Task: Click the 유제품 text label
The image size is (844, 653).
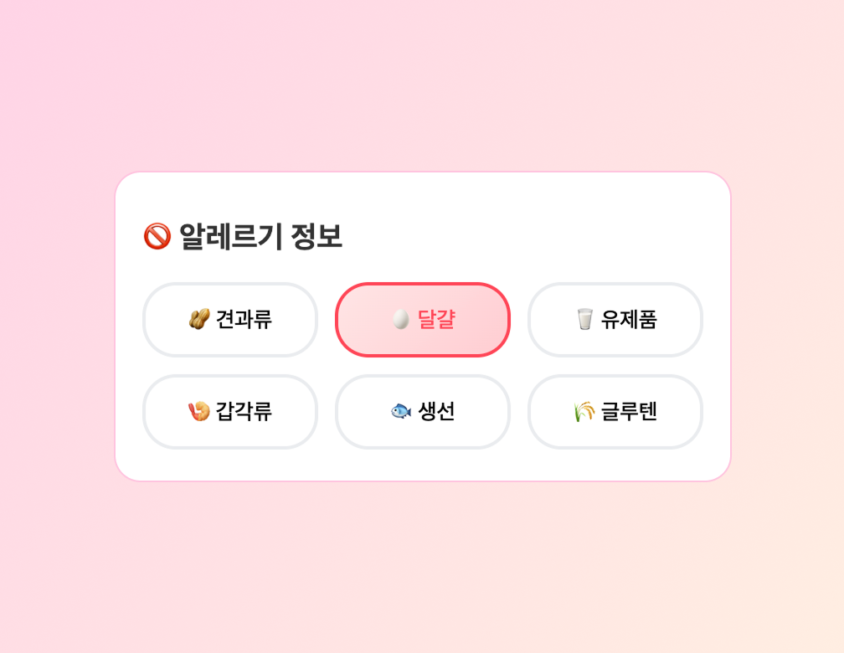Action: coord(629,320)
